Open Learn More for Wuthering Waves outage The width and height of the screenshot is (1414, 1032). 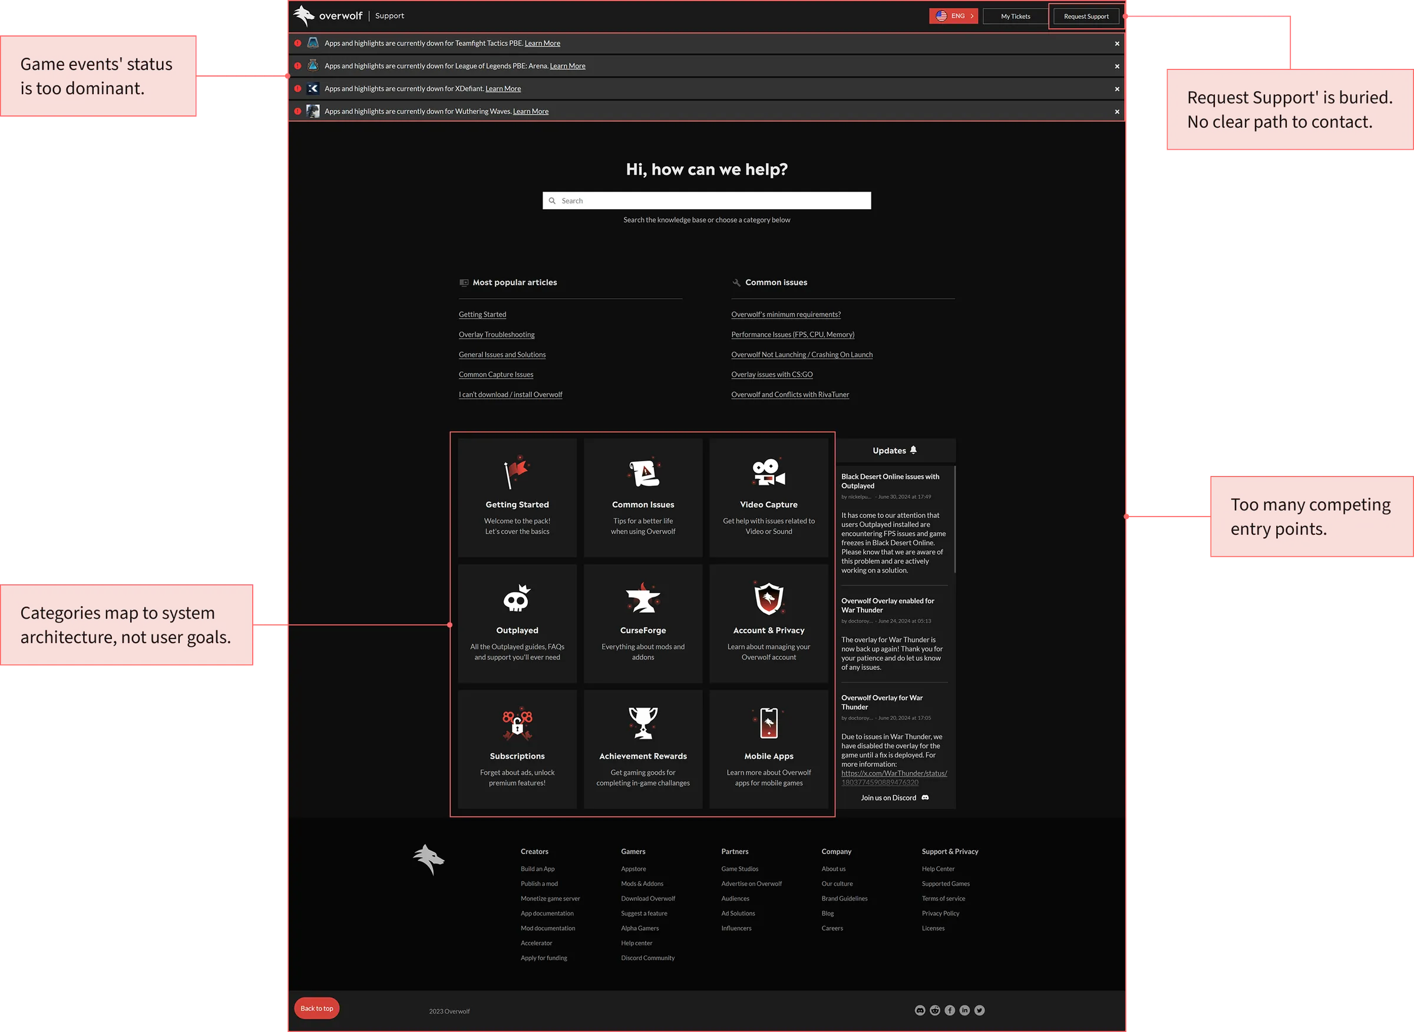point(530,111)
